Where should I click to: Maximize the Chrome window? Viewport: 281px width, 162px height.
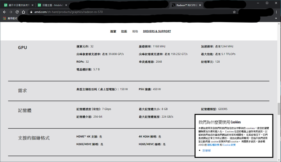pos(267,3)
